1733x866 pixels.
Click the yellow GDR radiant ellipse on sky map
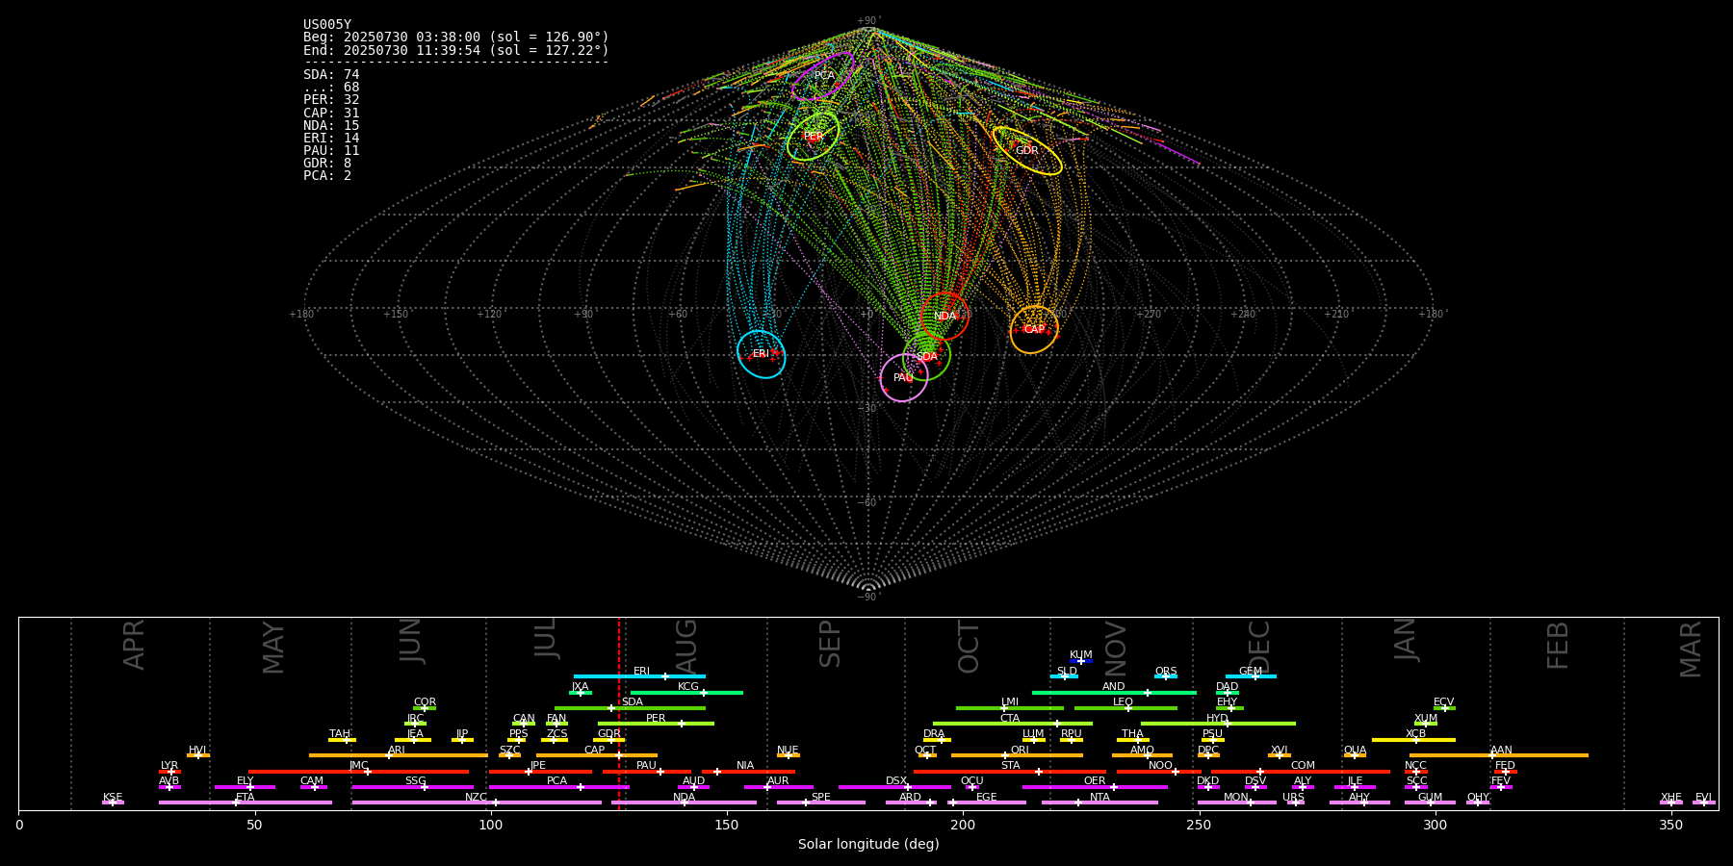[1027, 151]
